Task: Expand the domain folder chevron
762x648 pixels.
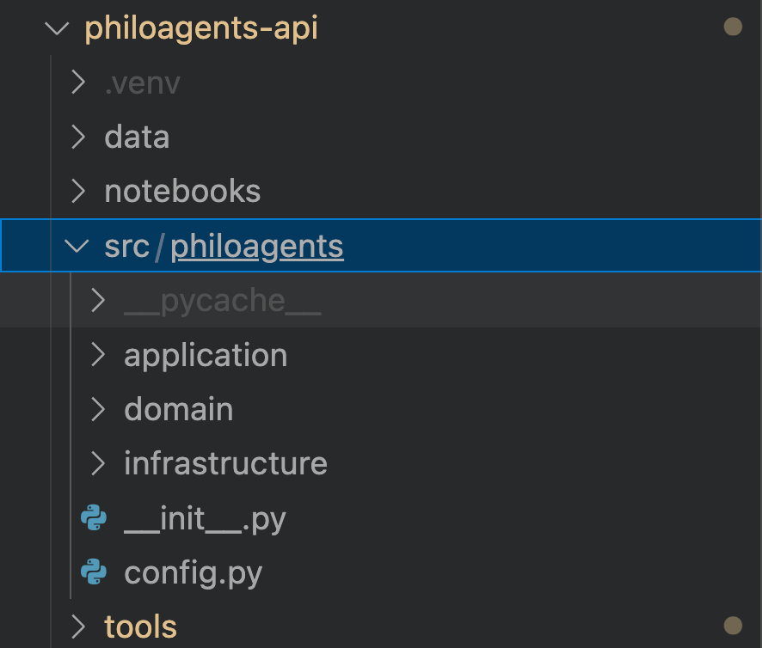Action: pyautogui.click(x=98, y=409)
